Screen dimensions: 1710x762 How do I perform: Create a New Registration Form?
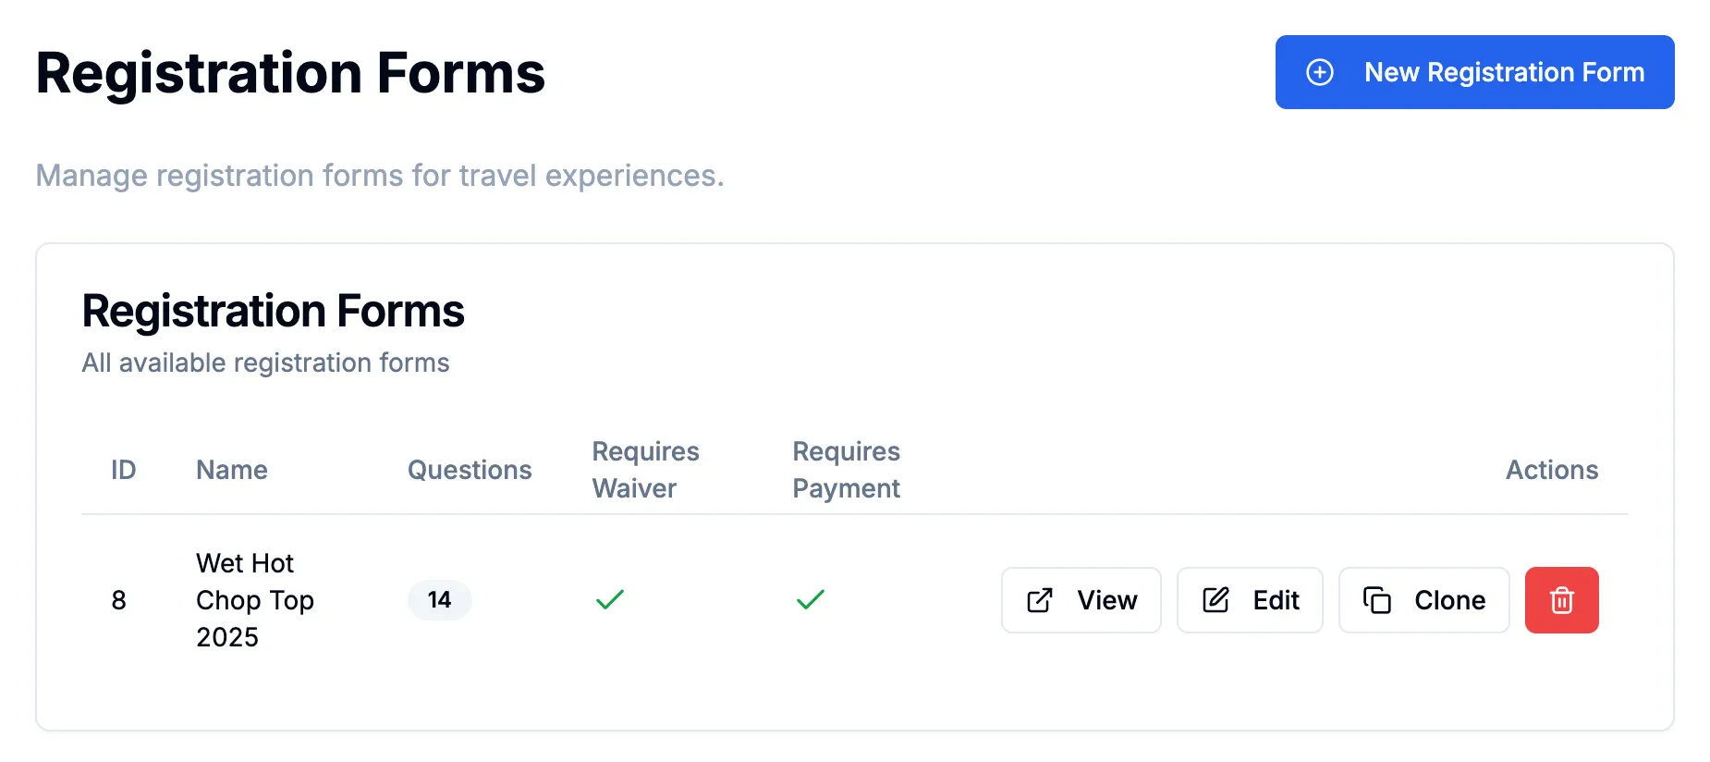point(1475,72)
